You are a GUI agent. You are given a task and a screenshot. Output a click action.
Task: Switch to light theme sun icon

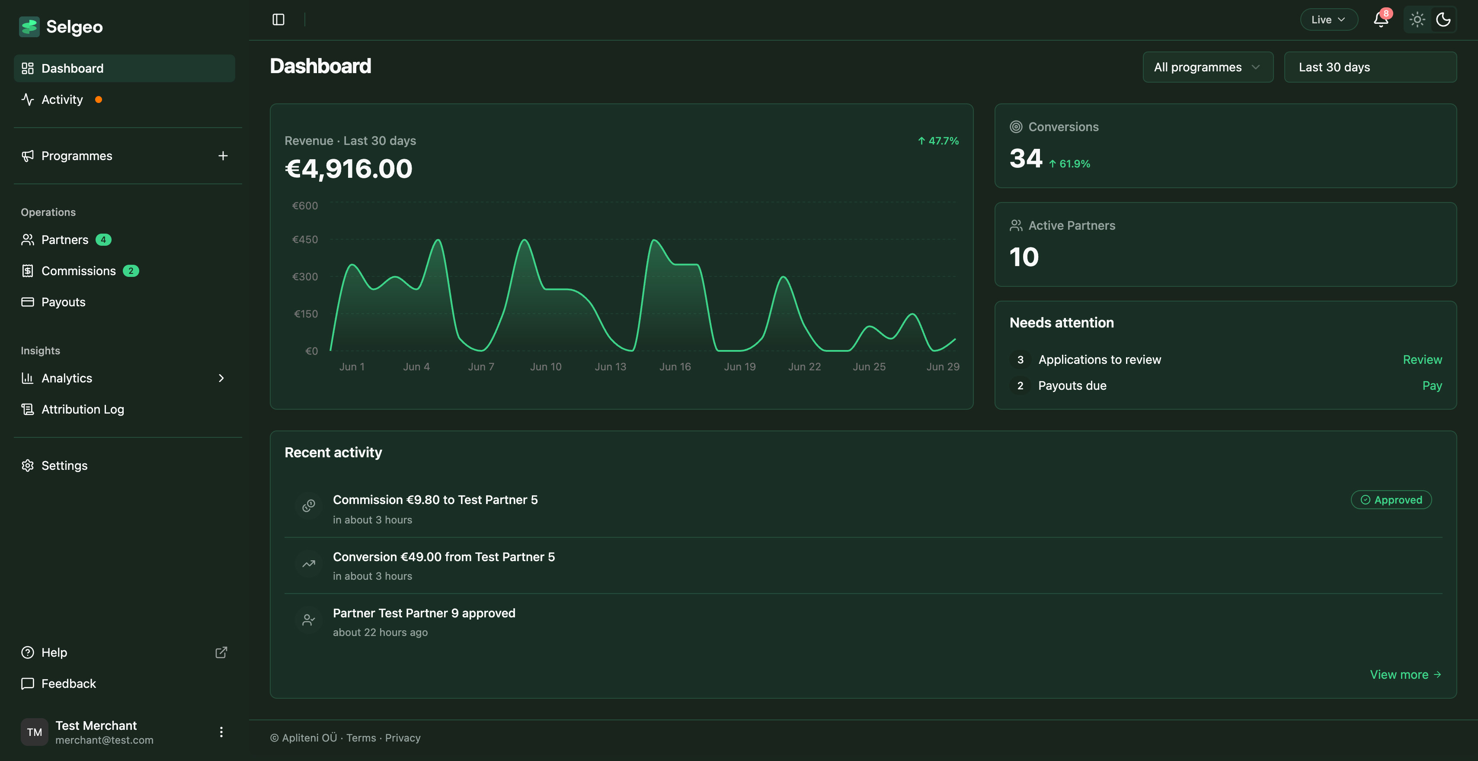click(x=1417, y=19)
